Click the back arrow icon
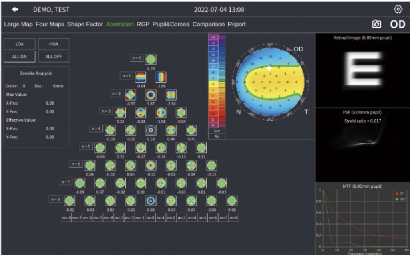This screenshot has height=255, width=410. 16,10
